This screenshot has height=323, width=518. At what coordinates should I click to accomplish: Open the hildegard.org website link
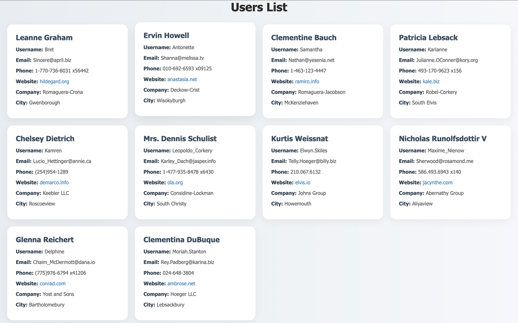(x=54, y=82)
